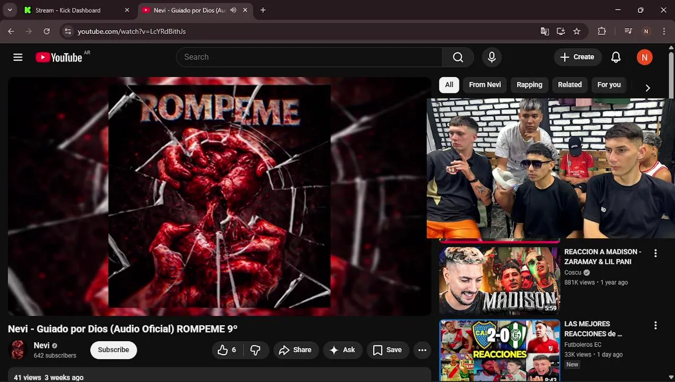Select the Rapping filter chip
Viewport: 675px width, 382px height.
(x=529, y=85)
